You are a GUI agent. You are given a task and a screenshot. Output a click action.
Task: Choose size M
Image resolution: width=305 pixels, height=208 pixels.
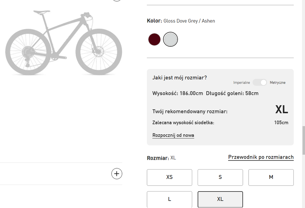[x=271, y=177]
